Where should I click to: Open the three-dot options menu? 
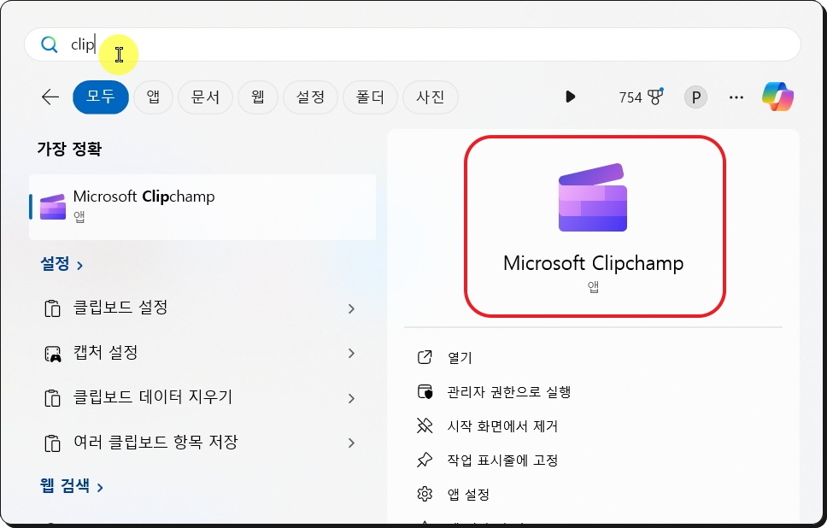[736, 97]
